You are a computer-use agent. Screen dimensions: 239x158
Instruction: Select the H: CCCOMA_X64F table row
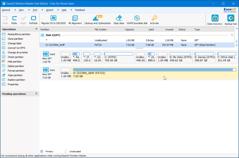(x=137, y=45)
